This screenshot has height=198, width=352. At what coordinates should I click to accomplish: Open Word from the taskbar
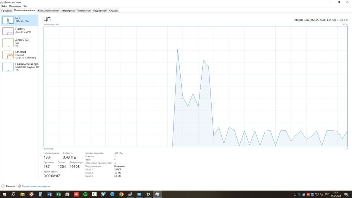click(49, 194)
